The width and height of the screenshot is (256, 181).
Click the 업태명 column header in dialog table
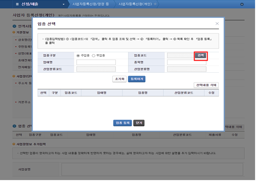[x=102, y=93]
